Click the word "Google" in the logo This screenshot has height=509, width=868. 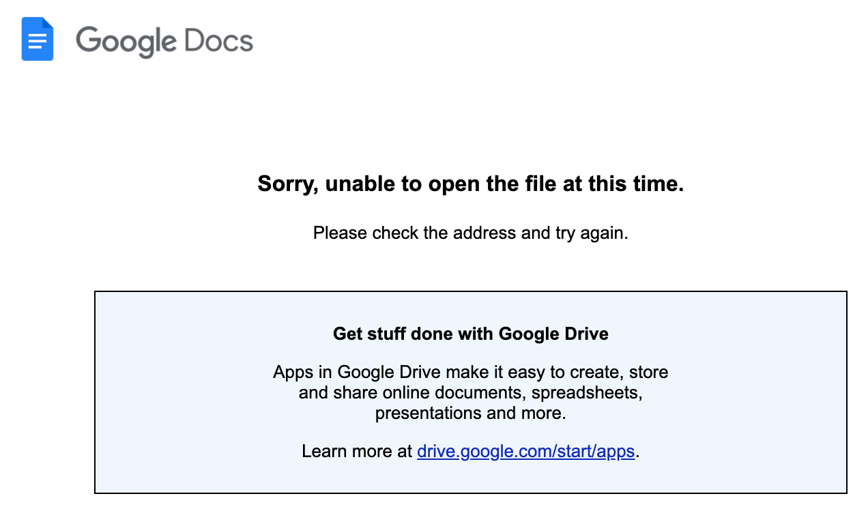click(125, 41)
